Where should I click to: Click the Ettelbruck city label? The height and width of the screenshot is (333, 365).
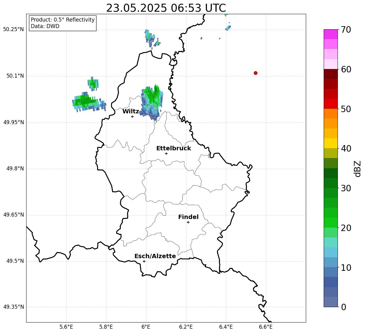(174, 148)
